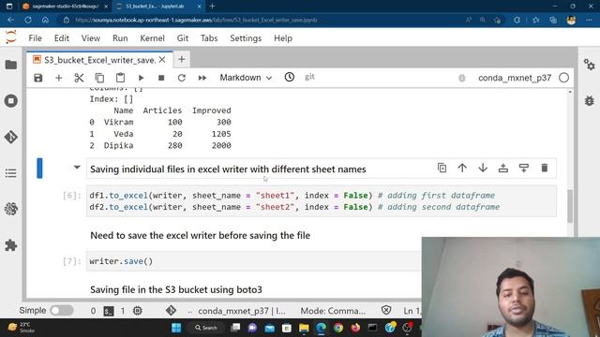Screen dimensions: 600x337
Task: Click conda_mxnet_p37 kernel status in status bar
Action: [x=242, y=311]
